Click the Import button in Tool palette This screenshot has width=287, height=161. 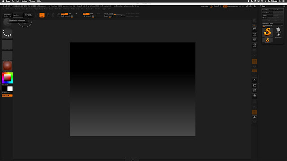point(267,15)
